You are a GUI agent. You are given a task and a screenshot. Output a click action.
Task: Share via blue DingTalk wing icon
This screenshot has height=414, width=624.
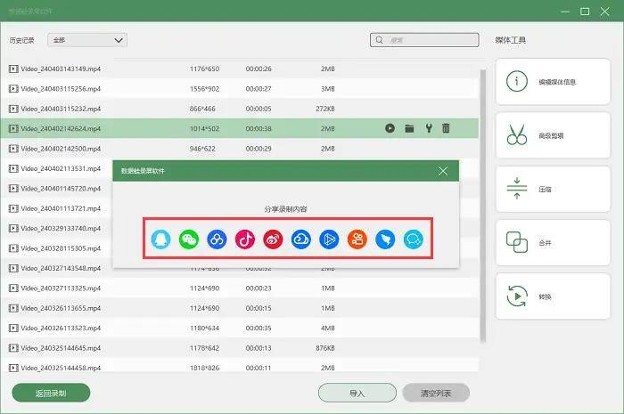[x=385, y=239]
